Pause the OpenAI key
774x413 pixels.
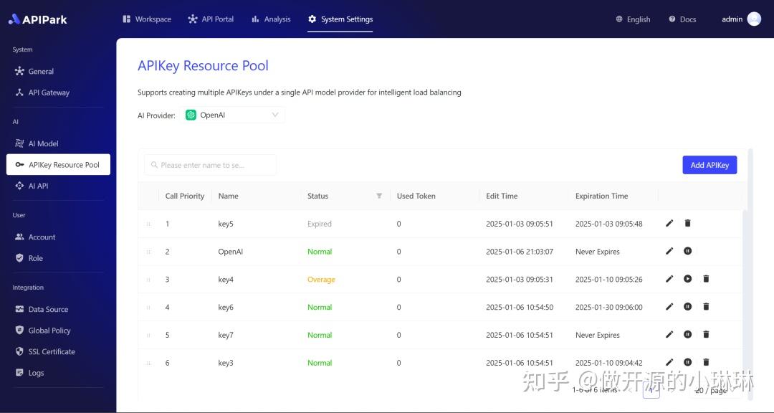click(687, 251)
